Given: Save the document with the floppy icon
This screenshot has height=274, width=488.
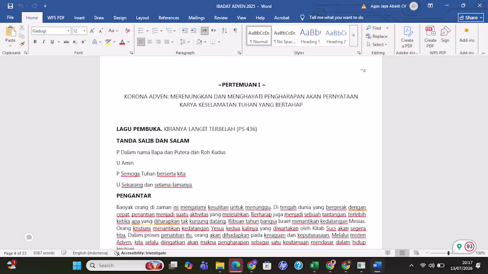Looking at the screenshot, I should coord(10,6).
